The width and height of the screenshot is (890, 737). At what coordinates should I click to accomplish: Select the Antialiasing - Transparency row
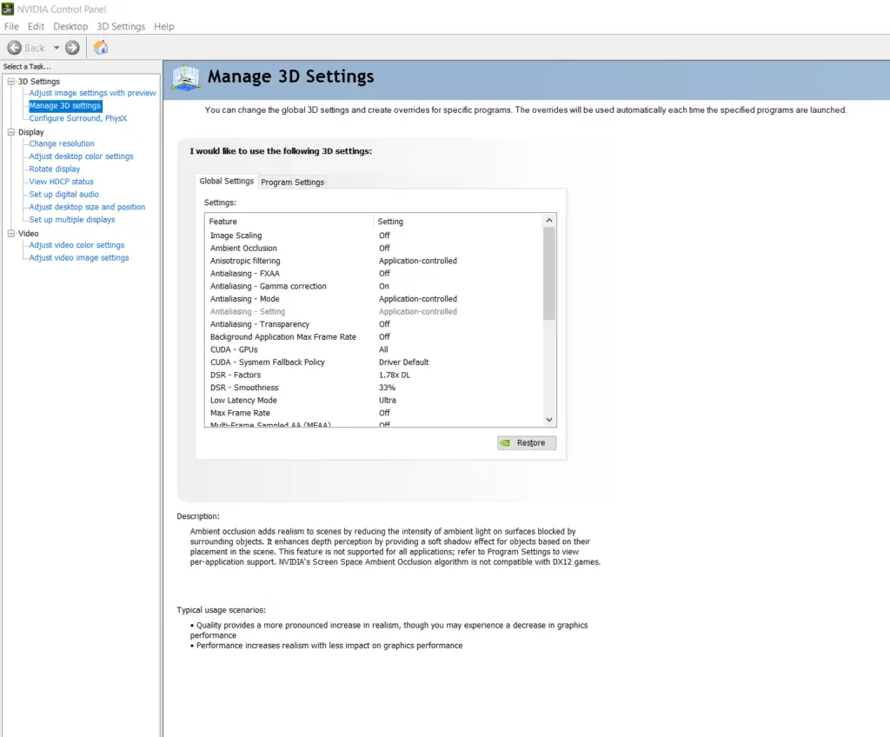click(374, 323)
